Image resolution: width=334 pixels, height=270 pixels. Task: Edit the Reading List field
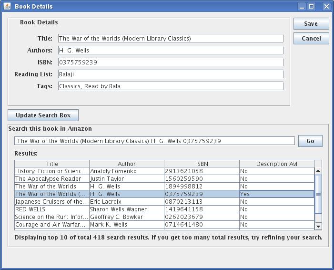tap(171, 74)
